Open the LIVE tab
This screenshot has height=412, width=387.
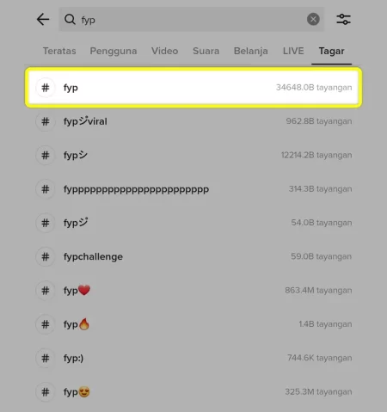(x=293, y=51)
